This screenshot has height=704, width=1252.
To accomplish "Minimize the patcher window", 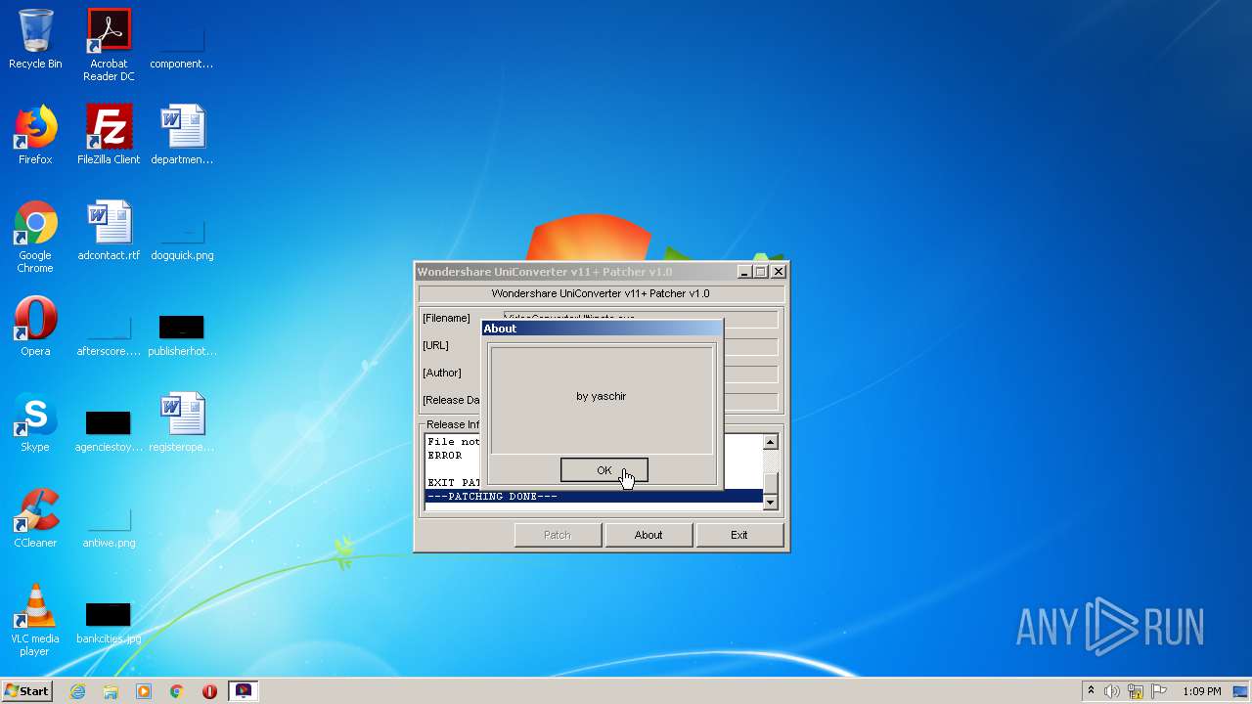I will [x=744, y=272].
